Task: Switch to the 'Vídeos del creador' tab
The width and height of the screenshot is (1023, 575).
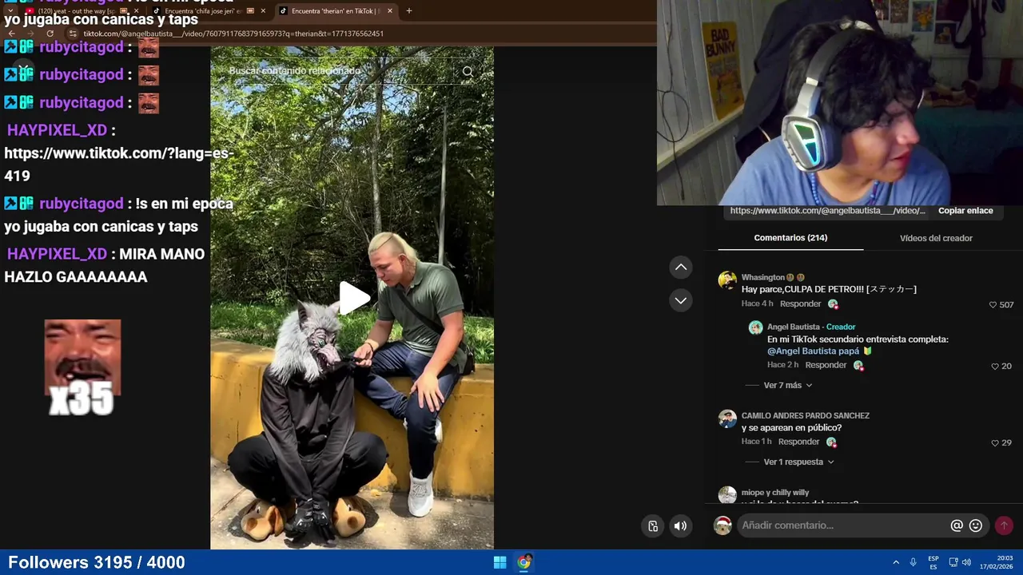Action: pos(936,238)
